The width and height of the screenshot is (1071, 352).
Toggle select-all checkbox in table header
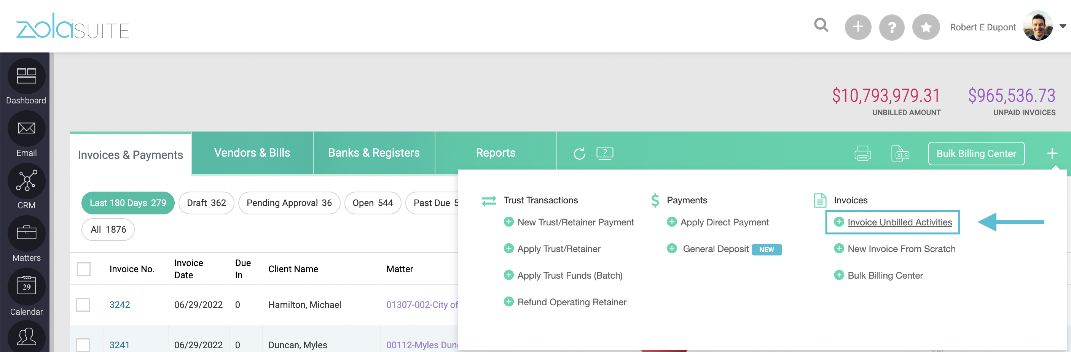pos(84,269)
